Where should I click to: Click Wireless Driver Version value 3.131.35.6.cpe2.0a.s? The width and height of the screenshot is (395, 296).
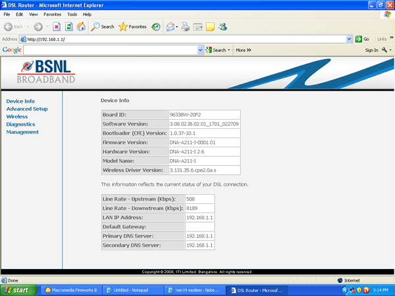[193, 170]
